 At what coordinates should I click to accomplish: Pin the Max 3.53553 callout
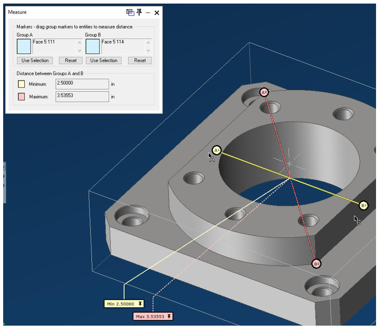coord(169,316)
